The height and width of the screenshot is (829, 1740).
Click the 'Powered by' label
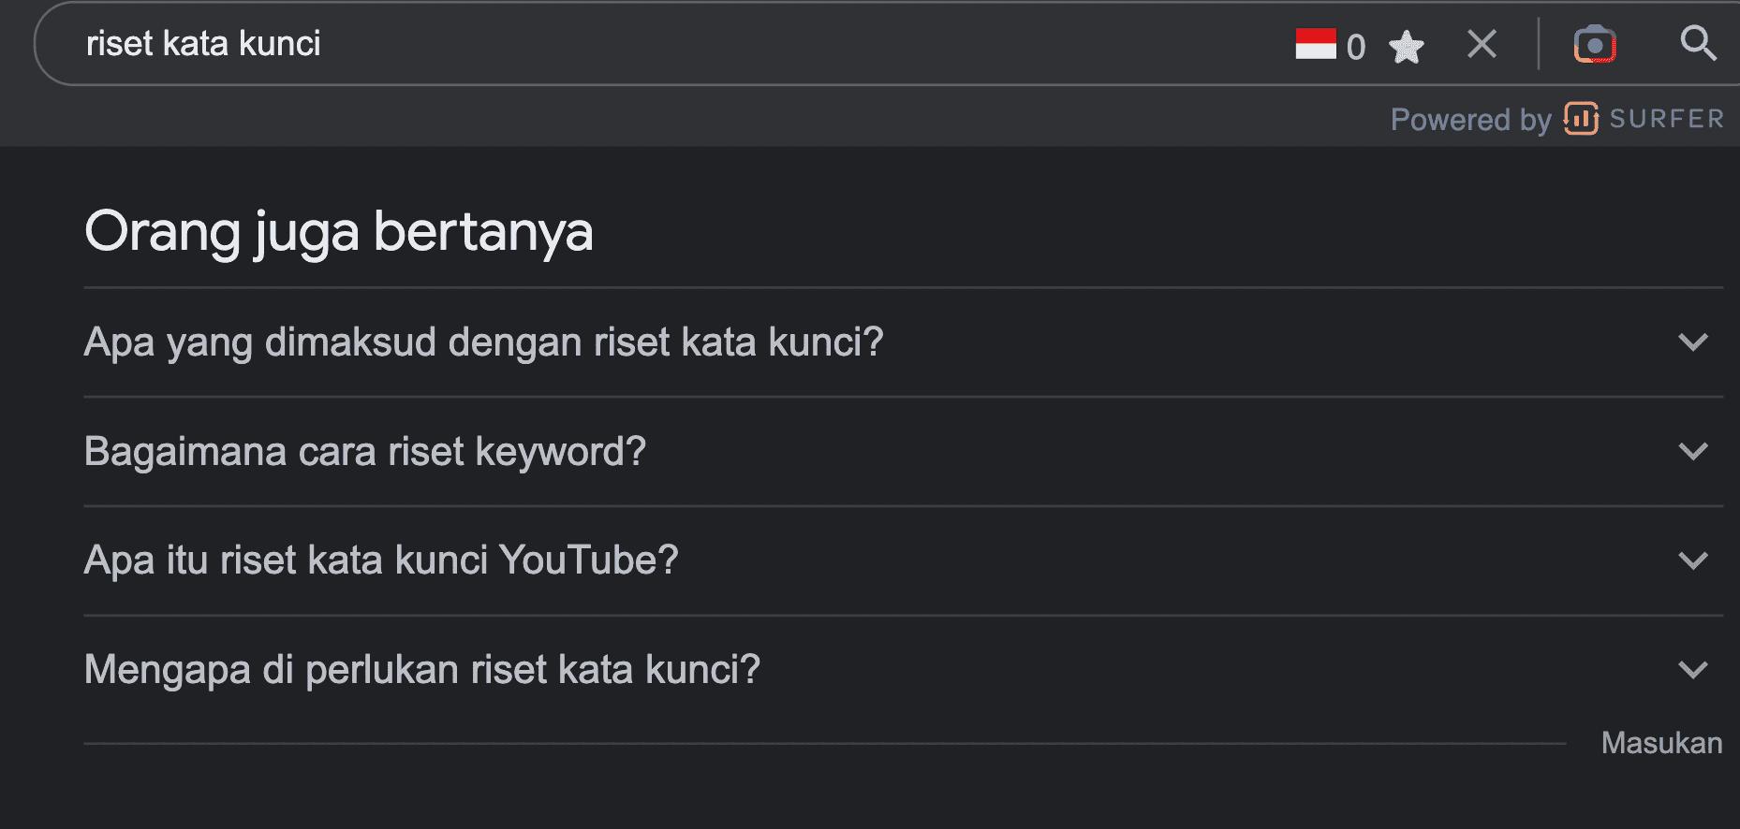(1470, 120)
